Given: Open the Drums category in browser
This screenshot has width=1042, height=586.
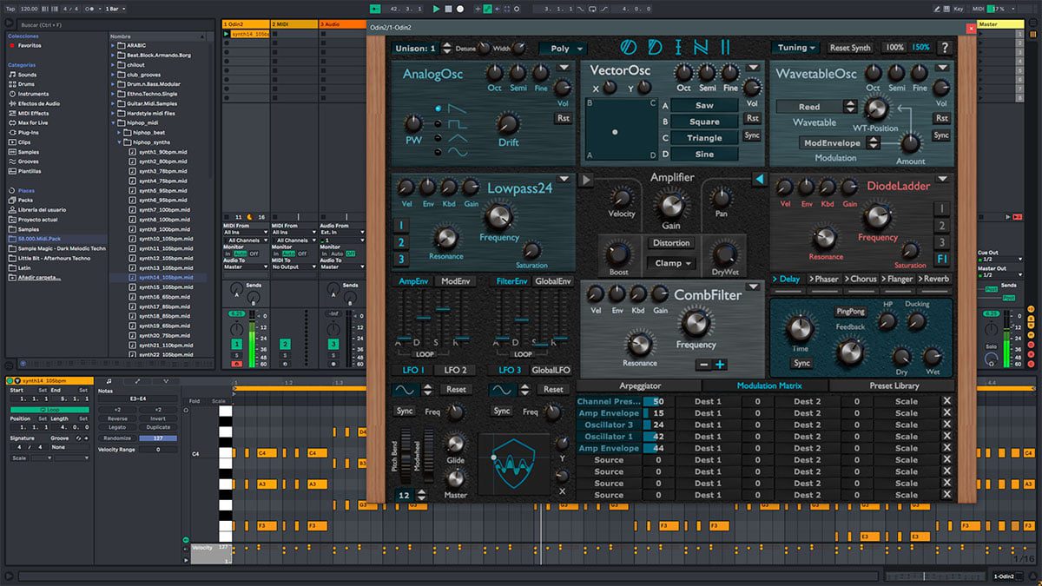Looking at the screenshot, I should click(27, 84).
